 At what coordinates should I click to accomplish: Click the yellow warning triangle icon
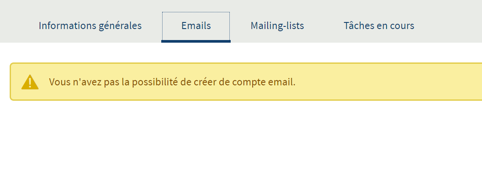[x=30, y=82]
